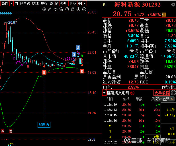Screen dimensions: 176x146
Task: Select the 11:26:43 trade row
Action: click(132, 110)
